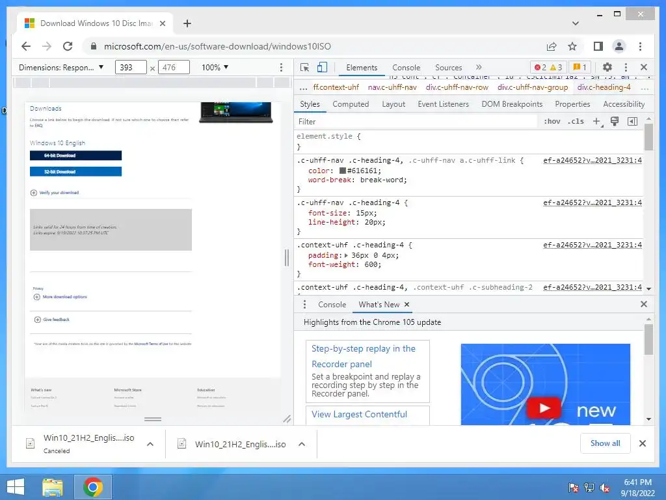Viewport: 666px width, 500px height.
Task: Open the Computed styles tab
Action: [351, 104]
